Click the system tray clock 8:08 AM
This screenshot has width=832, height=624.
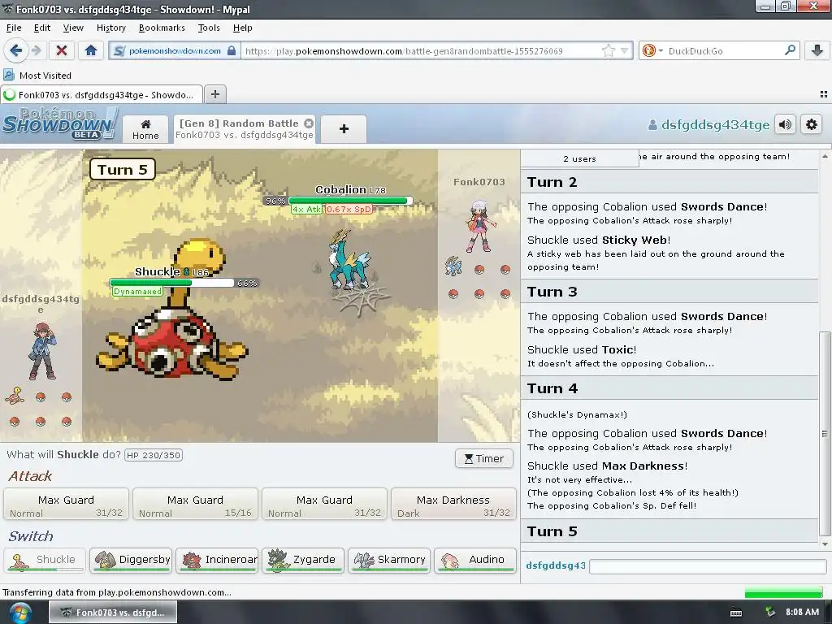click(802, 612)
